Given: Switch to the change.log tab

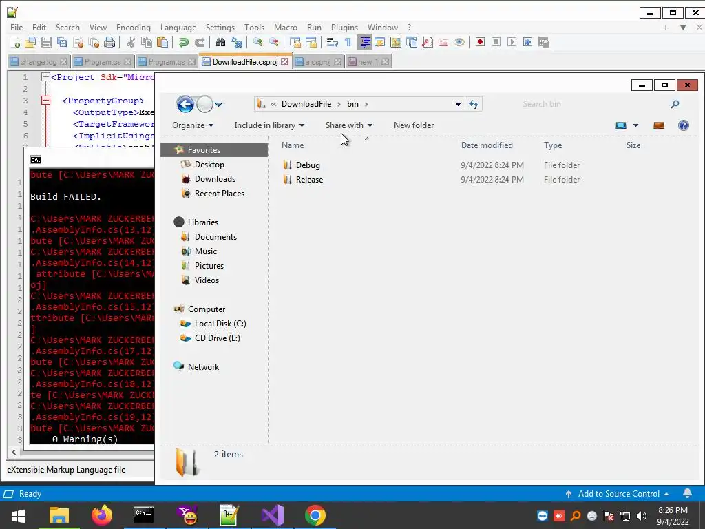Looking at the screenshot, I should (x=39, y=61).
